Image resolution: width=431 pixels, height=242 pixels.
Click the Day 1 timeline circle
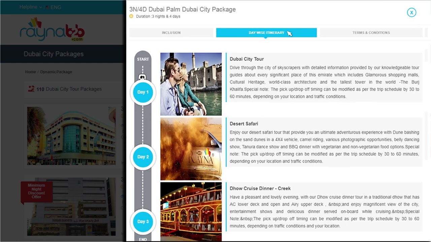[143, 92]
